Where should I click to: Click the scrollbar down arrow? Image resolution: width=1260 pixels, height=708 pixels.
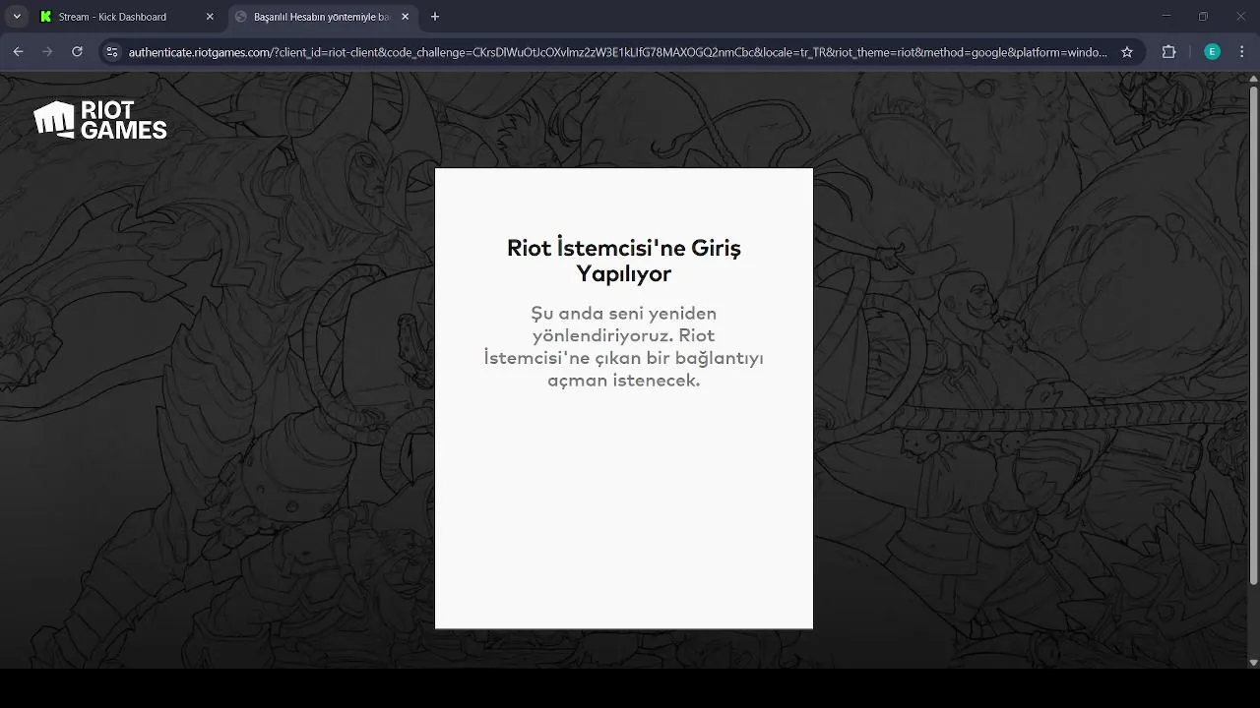[1253, 662]
